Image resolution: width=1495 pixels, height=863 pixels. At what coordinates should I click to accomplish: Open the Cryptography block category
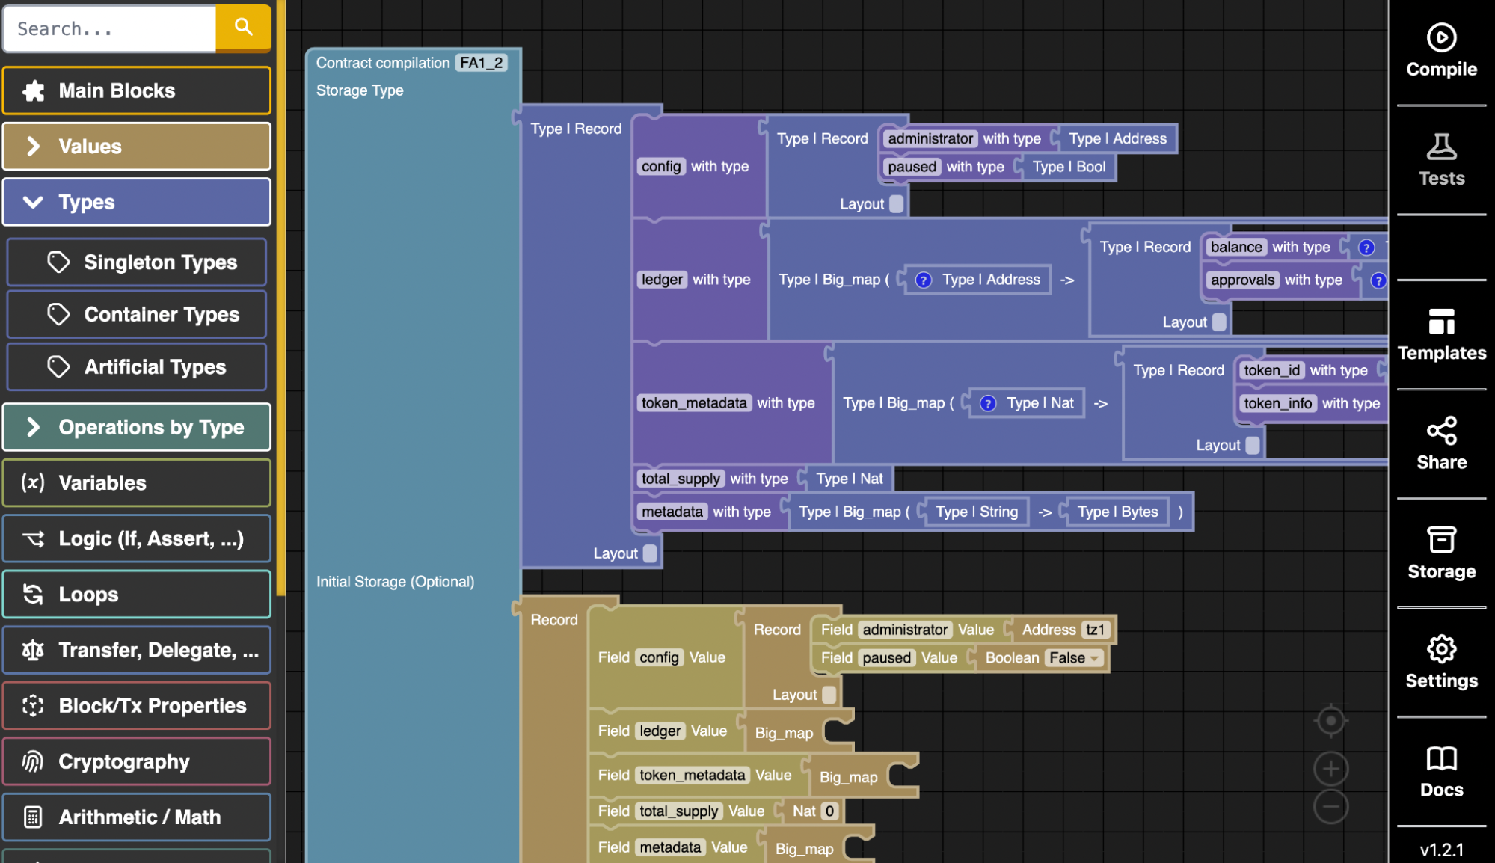pyautogui.click(x=136, y=761)
